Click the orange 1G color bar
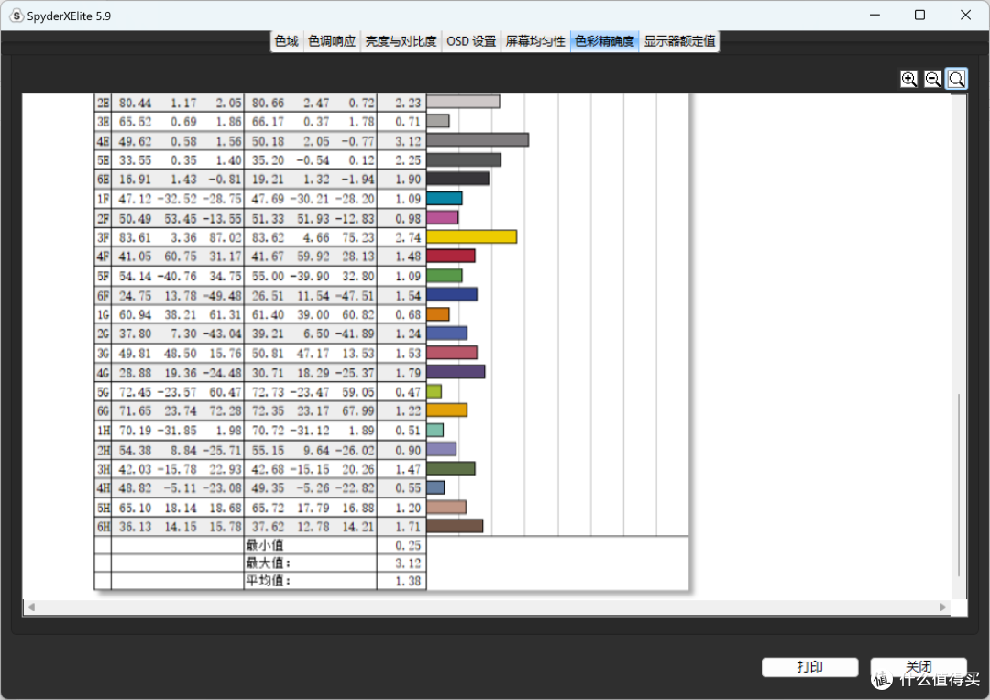Screen dimensions: 990x700 [x=438, y=313]
